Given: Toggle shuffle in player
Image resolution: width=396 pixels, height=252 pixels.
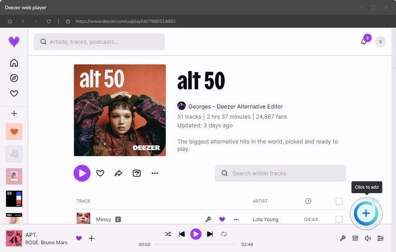Looking at the screenshot, I should coord(168,234).
